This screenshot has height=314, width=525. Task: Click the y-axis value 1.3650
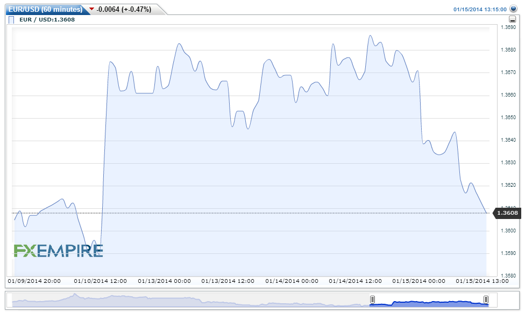point(508,118)
